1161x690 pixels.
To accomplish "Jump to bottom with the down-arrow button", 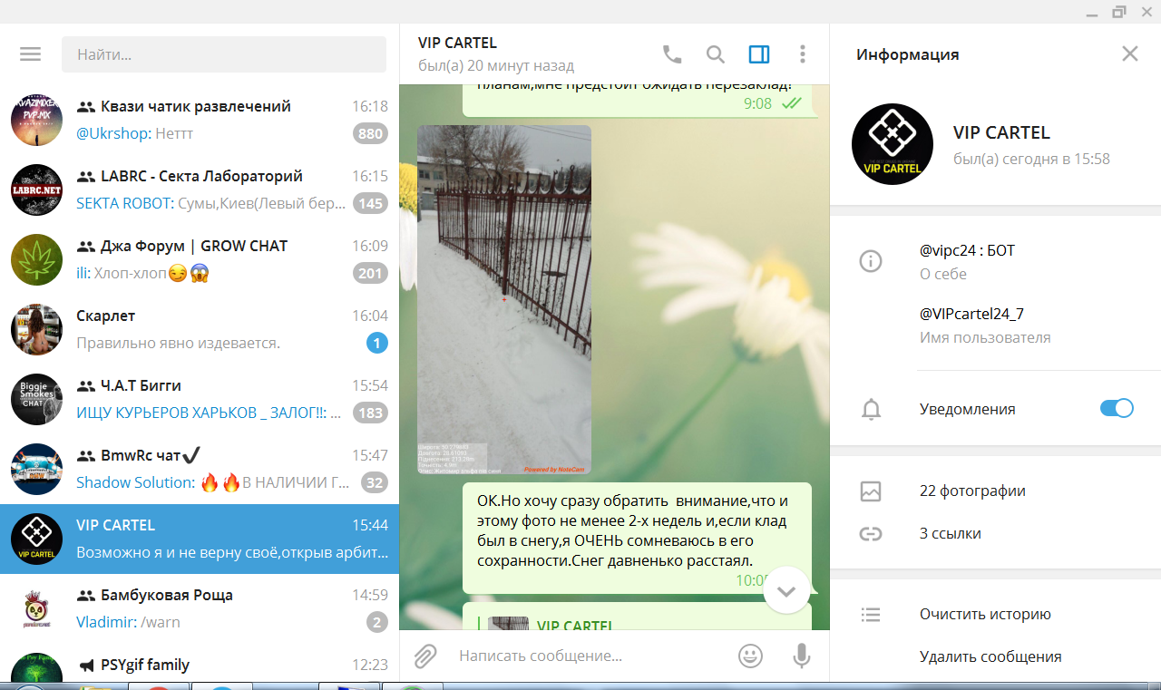I will pos(786,591).
